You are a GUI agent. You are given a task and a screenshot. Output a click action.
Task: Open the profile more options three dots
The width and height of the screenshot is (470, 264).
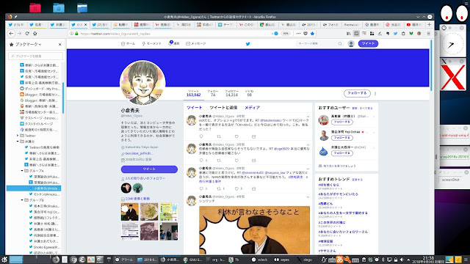pos(375,93)
